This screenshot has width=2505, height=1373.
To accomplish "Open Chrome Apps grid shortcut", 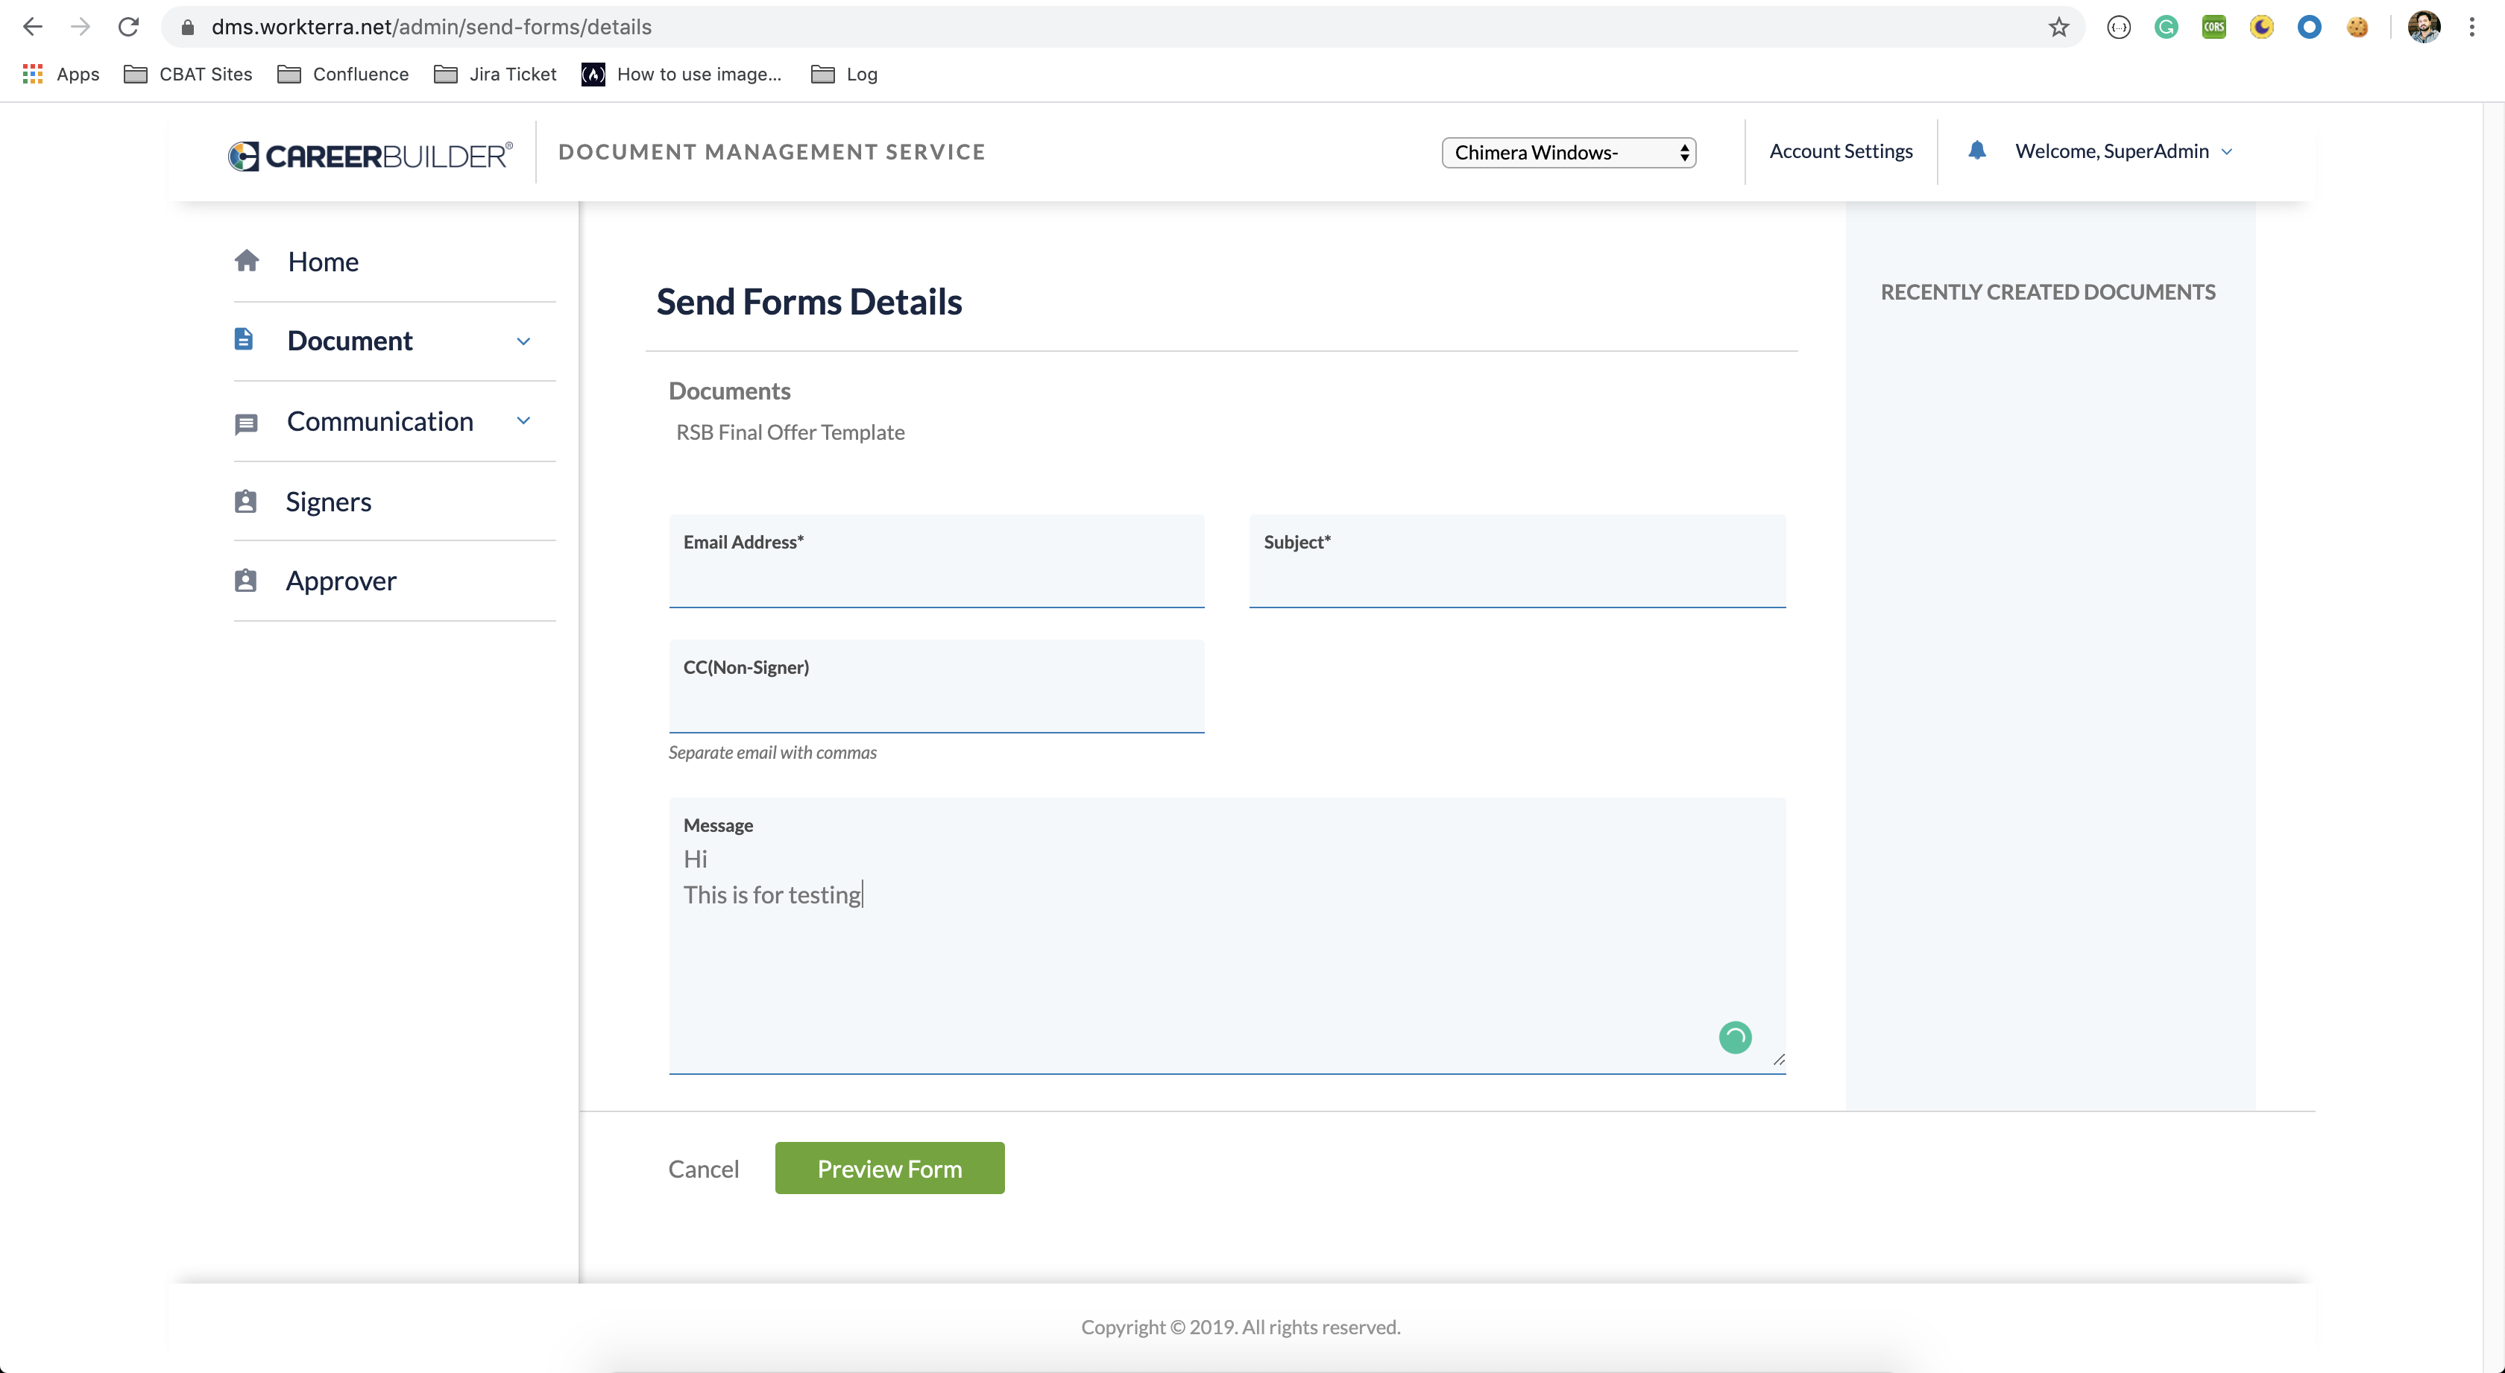I will (32, 74).
